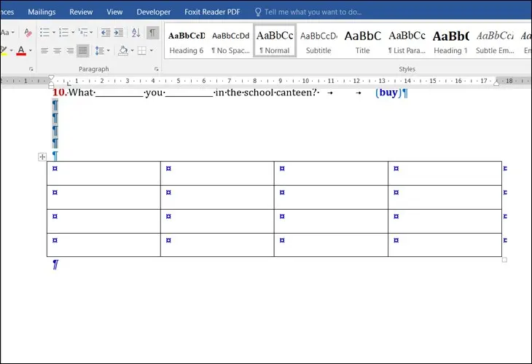Viewport: 532px width, 364px height.
Task: Click the Numbering list icon
Action: (64, 33)
